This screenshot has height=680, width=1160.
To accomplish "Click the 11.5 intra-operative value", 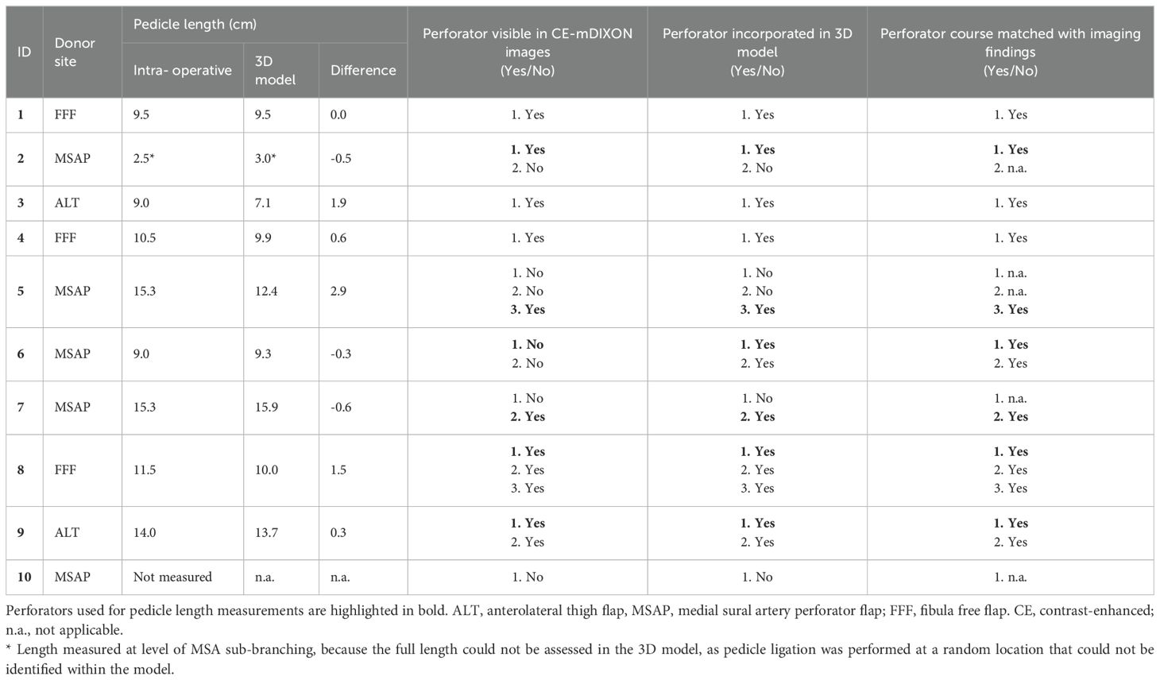I will click(145, 470).
